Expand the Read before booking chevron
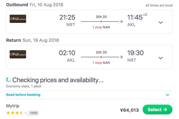Image resolution: width=179 pixels, height=119 pixels. click(x=167, y=95)
